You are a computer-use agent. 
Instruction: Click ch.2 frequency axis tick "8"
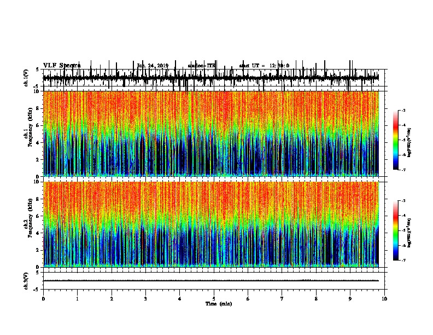38,199
